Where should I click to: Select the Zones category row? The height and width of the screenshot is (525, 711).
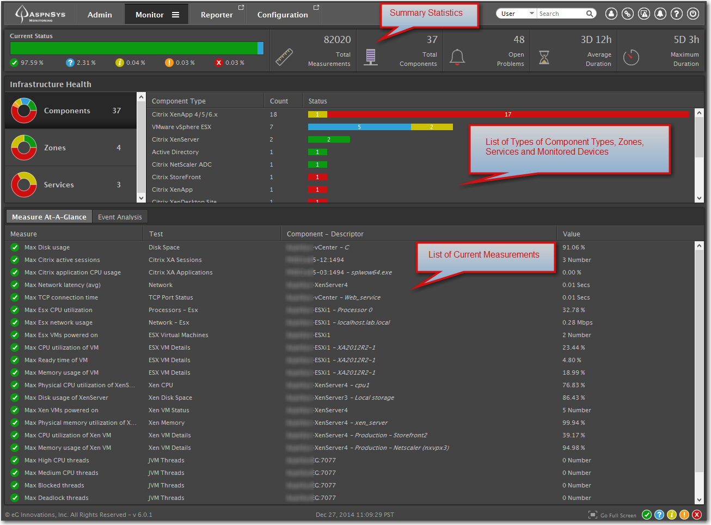point(71,148)
